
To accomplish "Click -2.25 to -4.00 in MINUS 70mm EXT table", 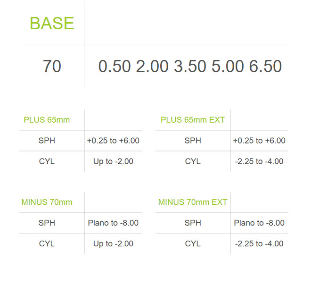I will (x=259, y=243).
